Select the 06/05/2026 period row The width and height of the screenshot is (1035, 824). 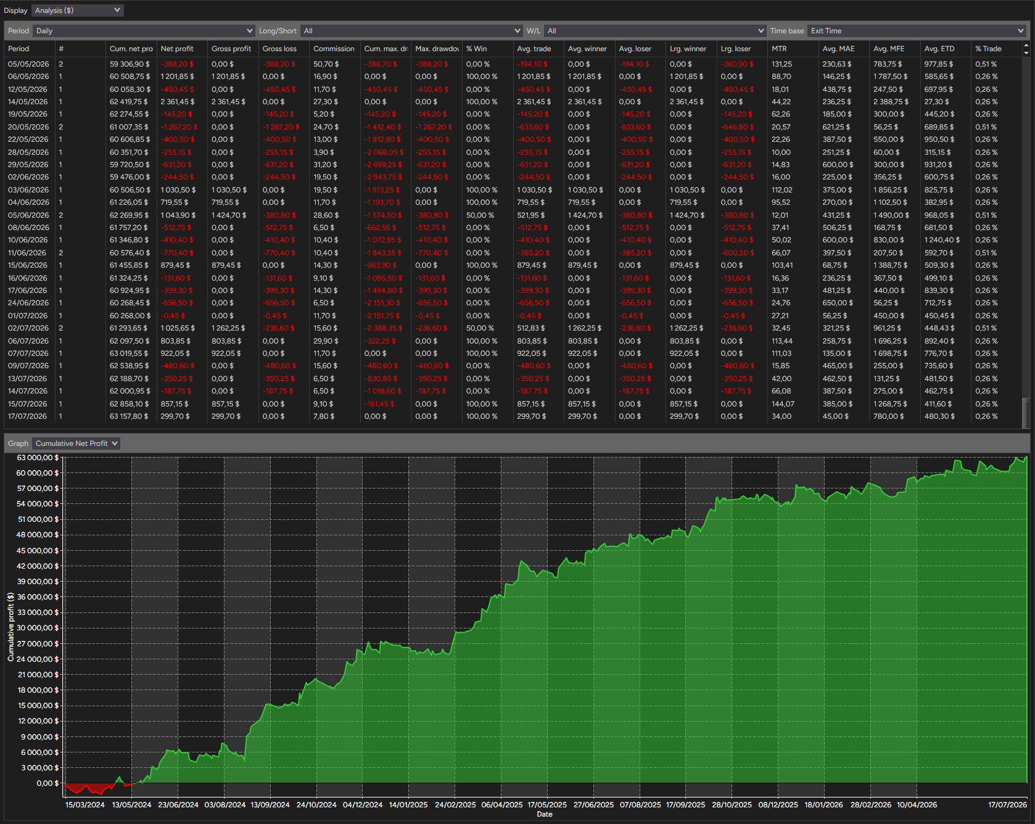point(514,76)
